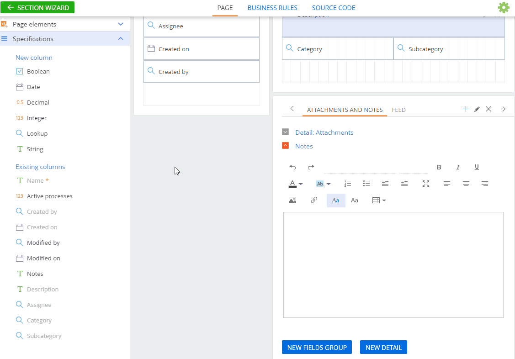Image resolution: width=515 pixels, height=359 pixels.
Task: Toggle Underline formatting in Notes toolbar
Action: point(477,167)
